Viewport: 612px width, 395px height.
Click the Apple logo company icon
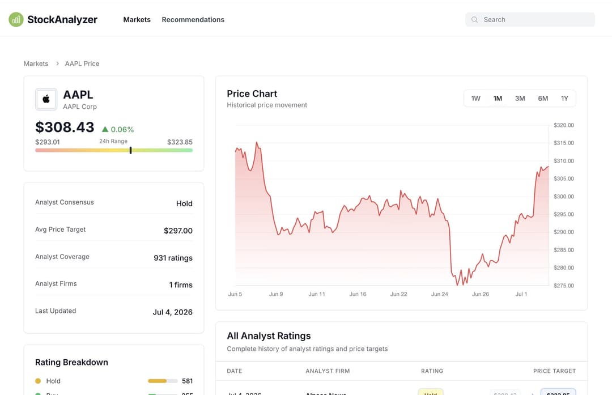(x=46, y=99)
